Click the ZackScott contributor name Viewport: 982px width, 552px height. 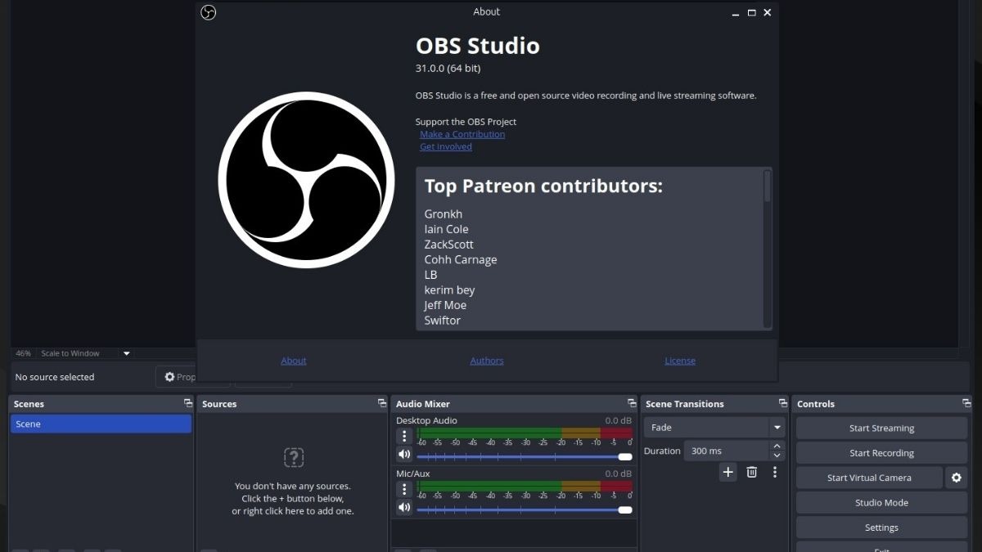(448, 245)
